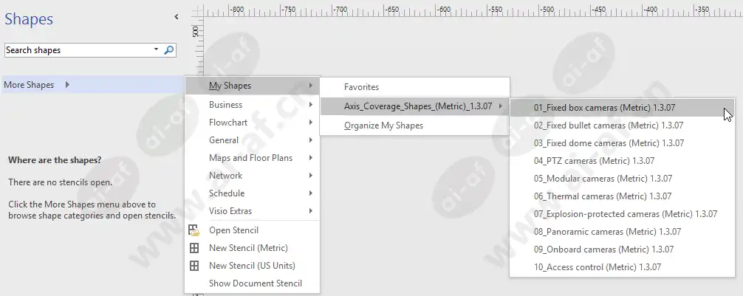Image resolution: width=743 pixels, height=296 pixels.
Task: Click the General submenu arrow
Action: point(311,140)
